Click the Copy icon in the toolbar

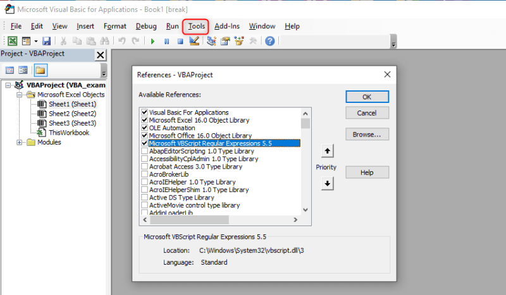click(77, 41)
